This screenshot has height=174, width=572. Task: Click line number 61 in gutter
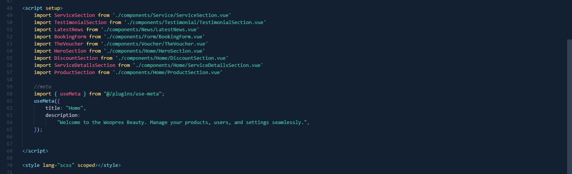pos(9,101)
